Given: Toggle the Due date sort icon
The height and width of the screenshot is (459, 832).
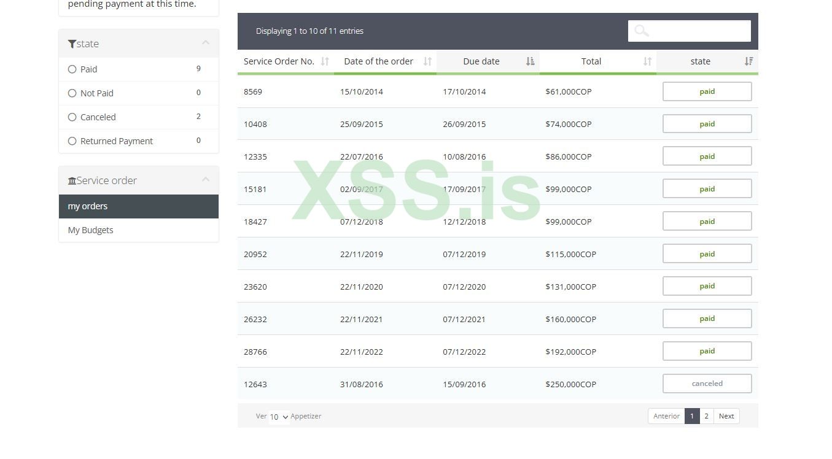Looking at the screenshot, I should (531, 61).
